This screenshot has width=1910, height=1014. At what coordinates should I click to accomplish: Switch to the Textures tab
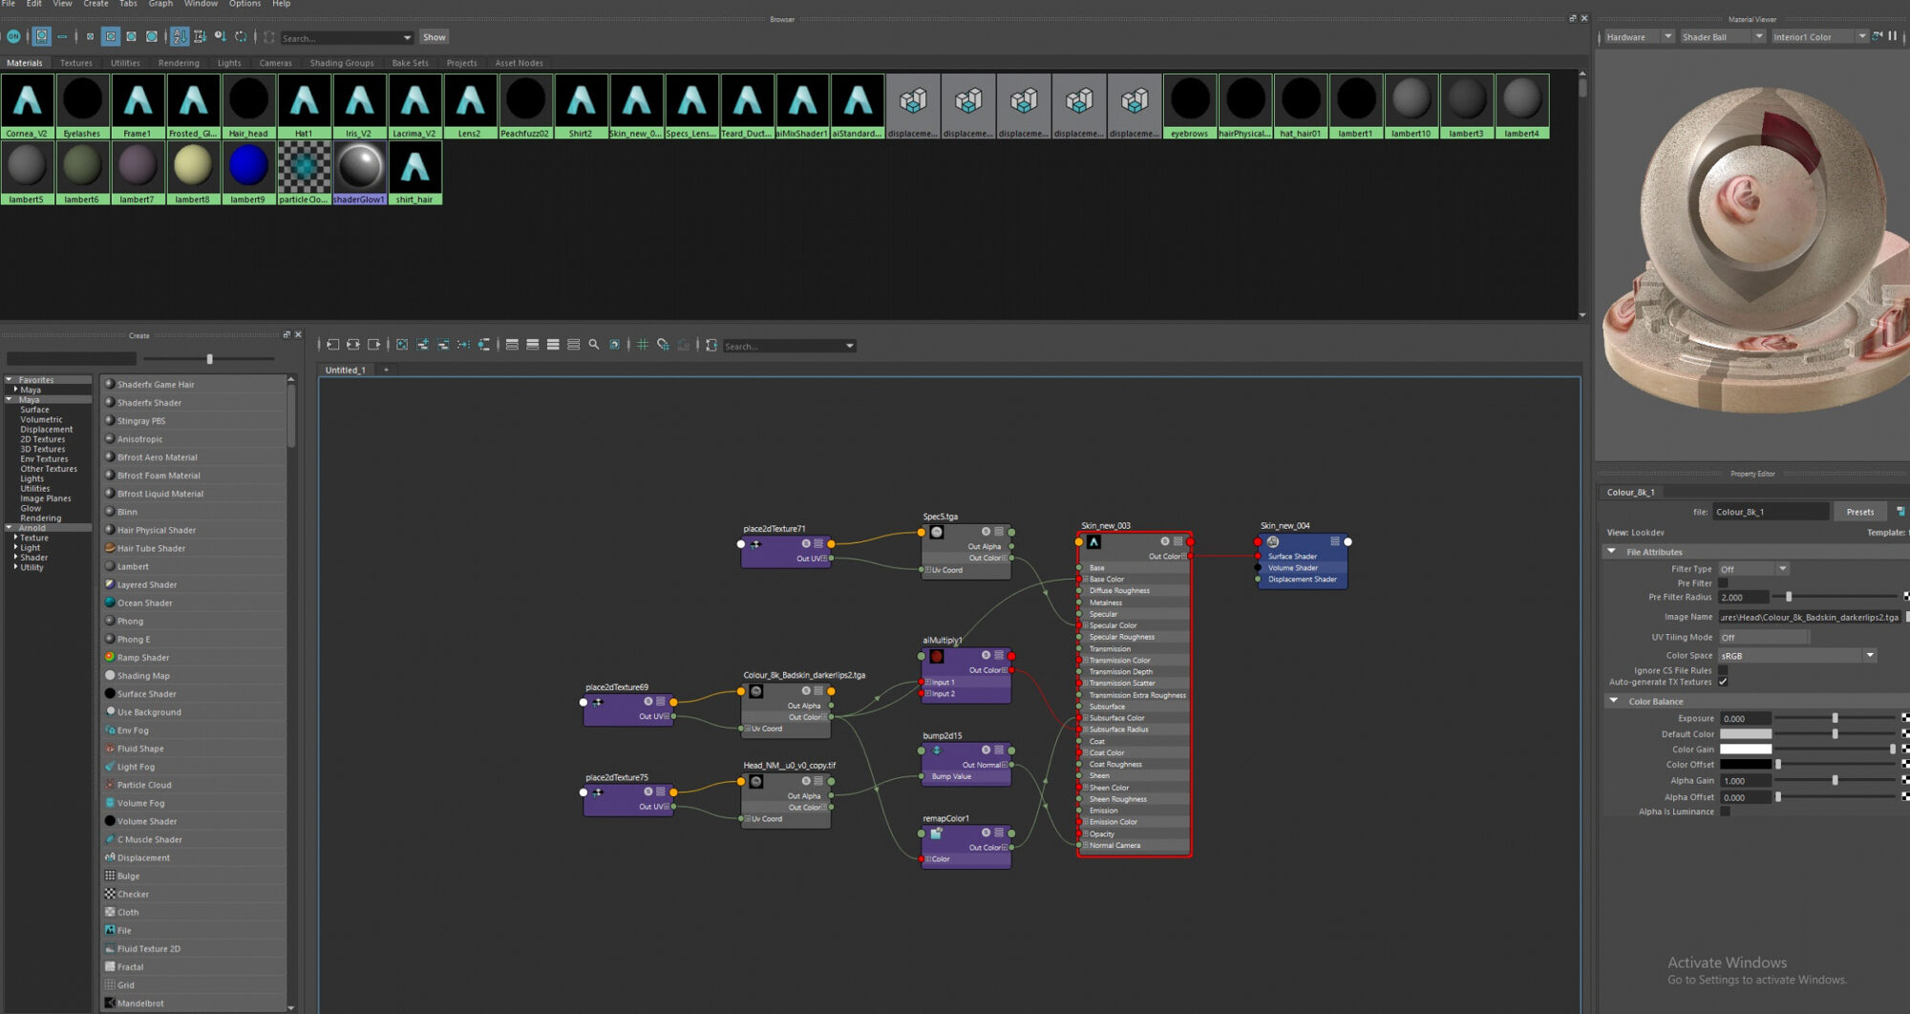pos(76,63)
